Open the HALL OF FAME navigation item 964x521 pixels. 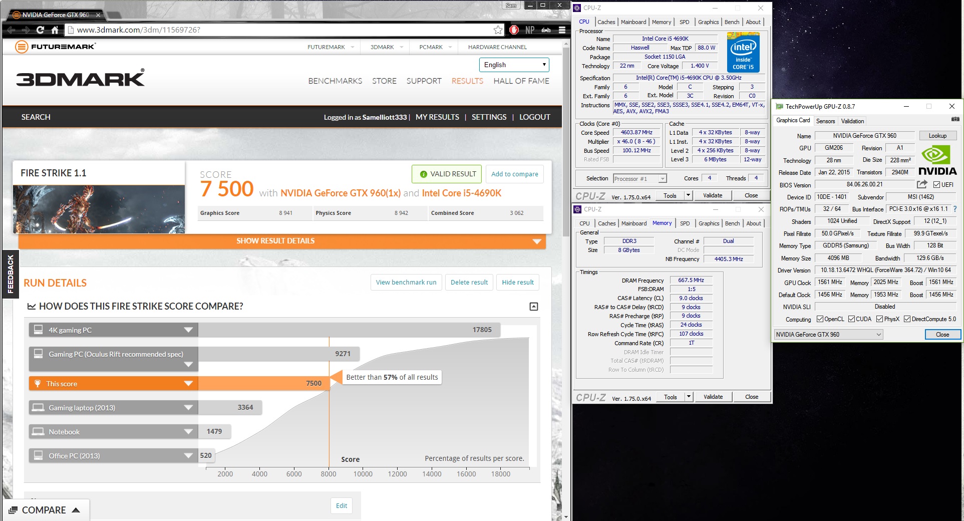[x=521, y=81]
